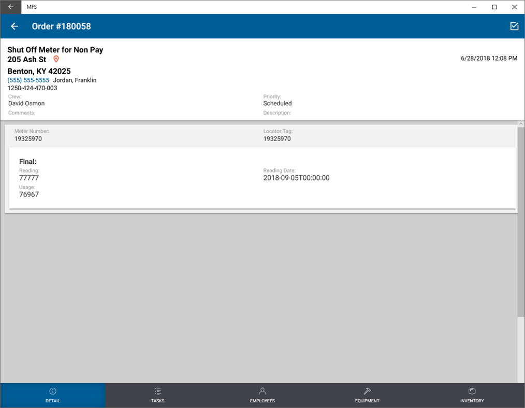
Task: Switch to the Tasks tab
Action: tap(157, 395)
